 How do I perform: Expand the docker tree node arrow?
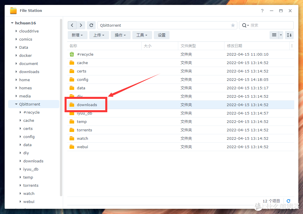point(16,55)
